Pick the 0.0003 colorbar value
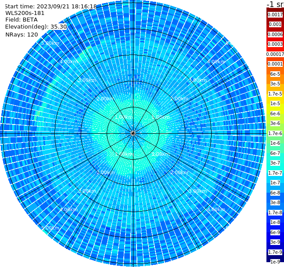 pos(275,44)
